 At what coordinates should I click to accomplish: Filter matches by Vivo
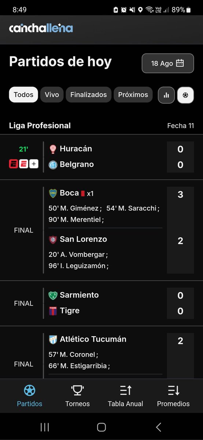(x=52, y=95)
